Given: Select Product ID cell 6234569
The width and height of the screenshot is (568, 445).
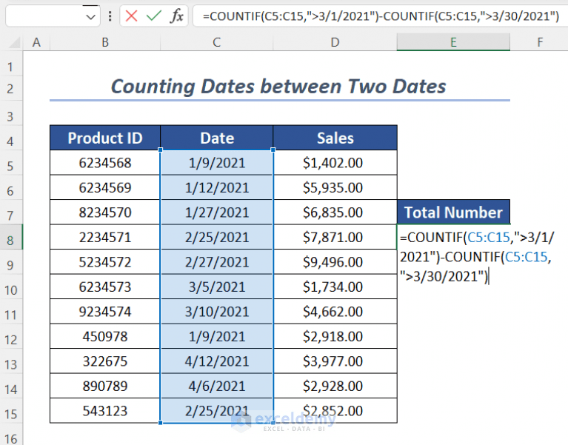Looking at the screenshot, I should 105,187.
